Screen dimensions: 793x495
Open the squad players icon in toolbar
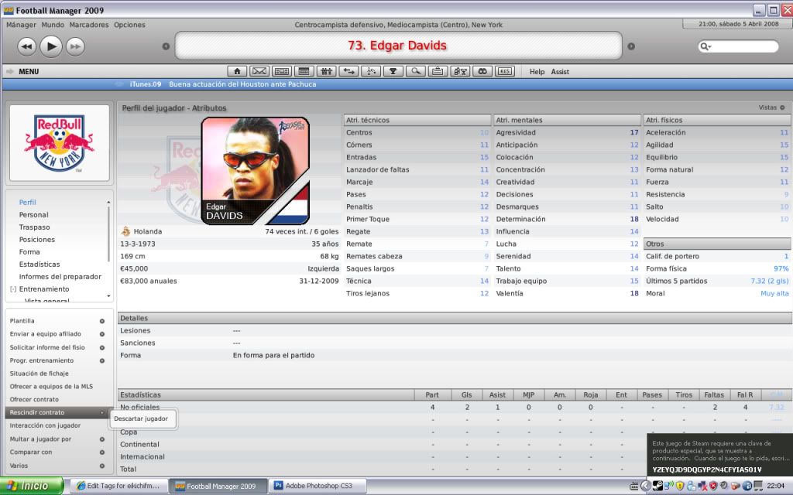pos(326,71)
